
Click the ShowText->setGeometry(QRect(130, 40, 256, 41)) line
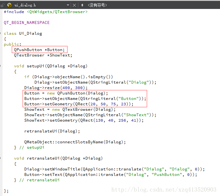(x=84, y=120)
